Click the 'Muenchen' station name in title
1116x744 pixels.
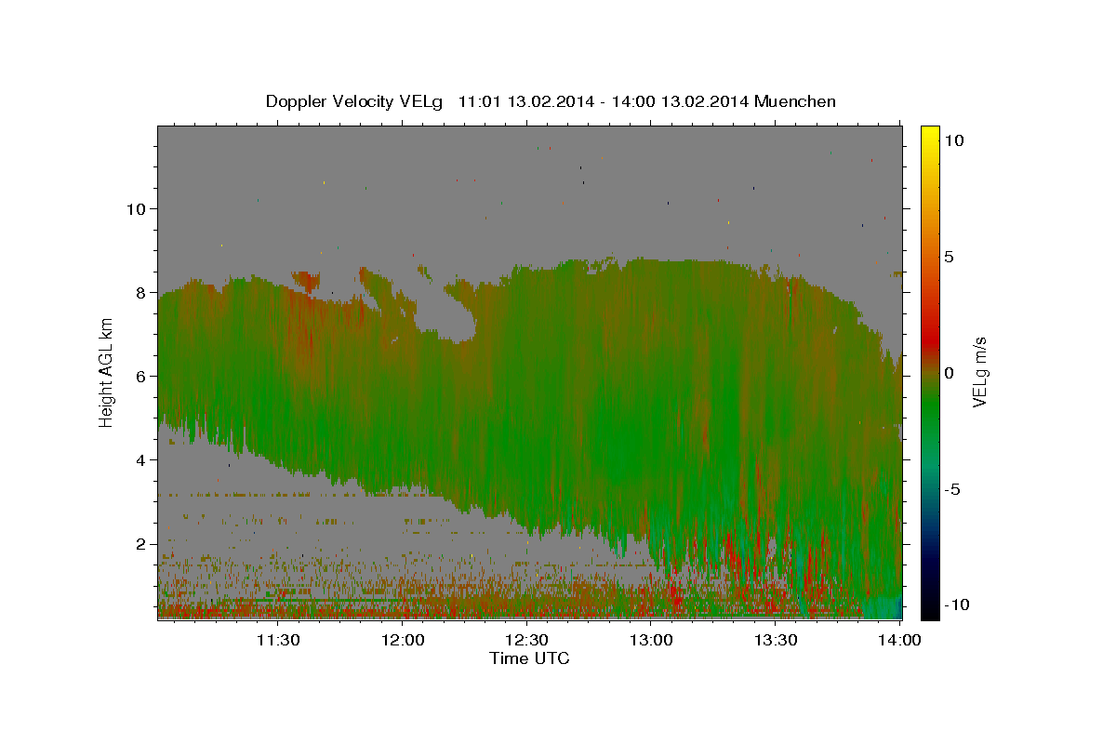(796, 101)
